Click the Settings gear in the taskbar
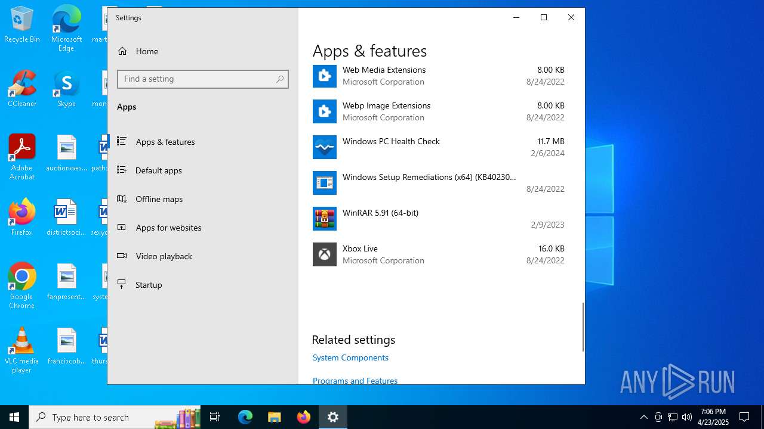Viewport: 764px width, 429px height. 333,417
